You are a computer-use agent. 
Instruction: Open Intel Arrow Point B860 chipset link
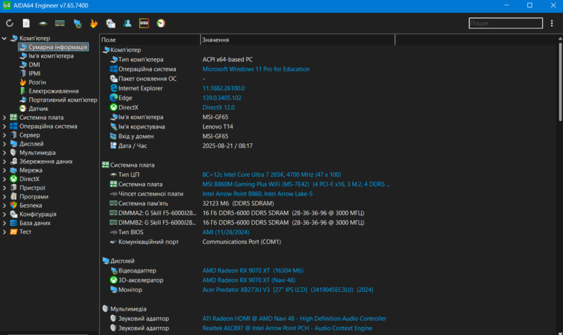(x=258, y=194)
